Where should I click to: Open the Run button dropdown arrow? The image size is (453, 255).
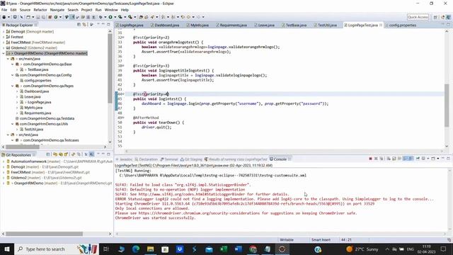point(115,17)
